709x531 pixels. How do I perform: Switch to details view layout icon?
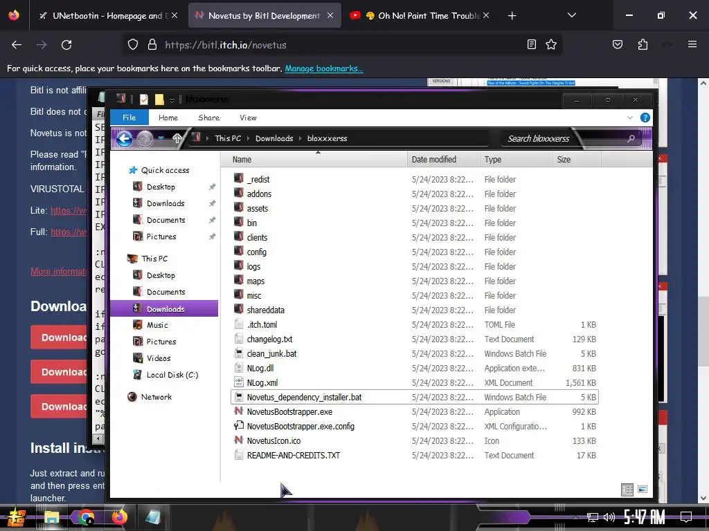[x=627, y=490]
